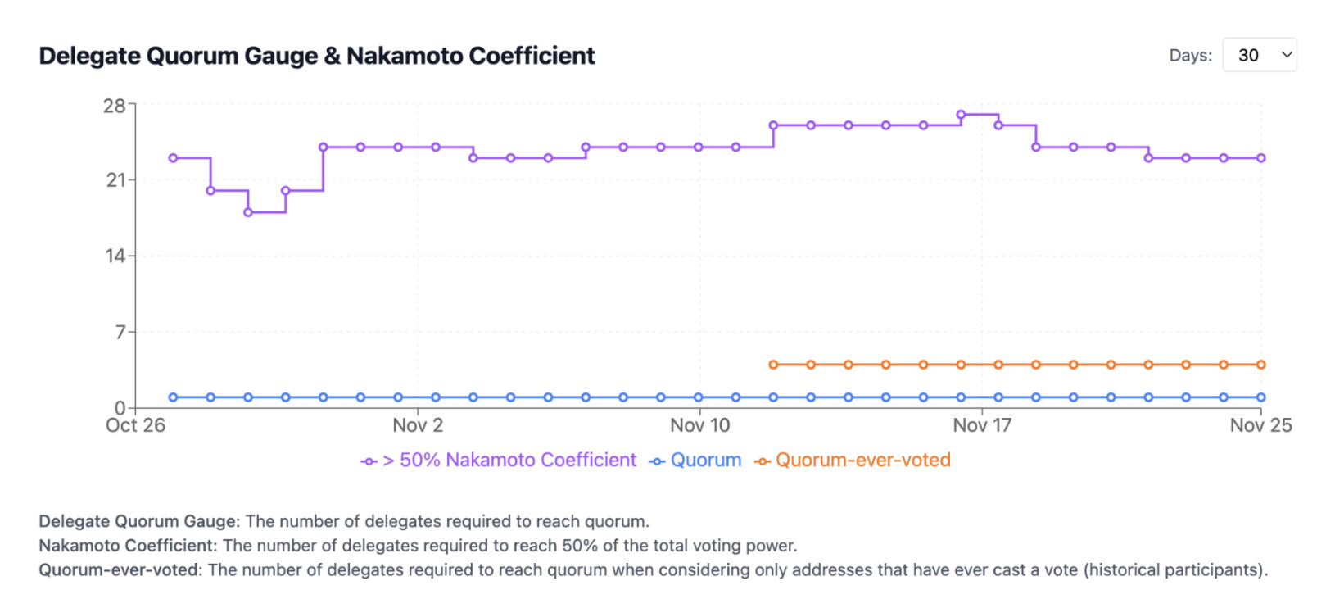Click the purple Nakamoto Coefficient legend marker icon
The height and width of the screenshot is (608, 1335).
click(369, 461)
